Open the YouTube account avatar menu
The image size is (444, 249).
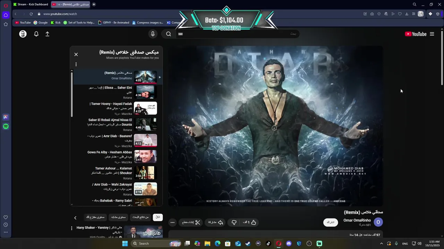pos(23,34)
